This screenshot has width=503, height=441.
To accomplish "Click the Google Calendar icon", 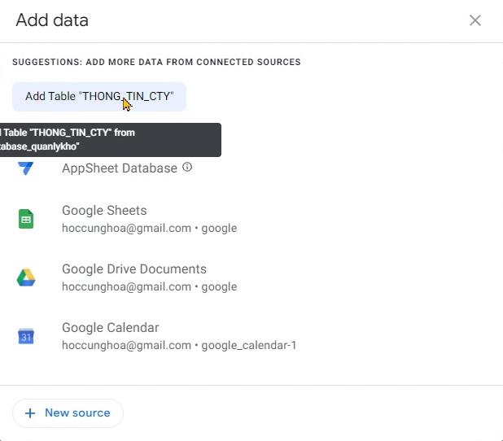I will (26, 336).
